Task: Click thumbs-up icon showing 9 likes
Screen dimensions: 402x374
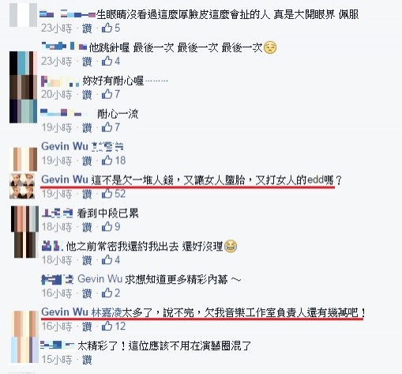Action: (107, 226)
